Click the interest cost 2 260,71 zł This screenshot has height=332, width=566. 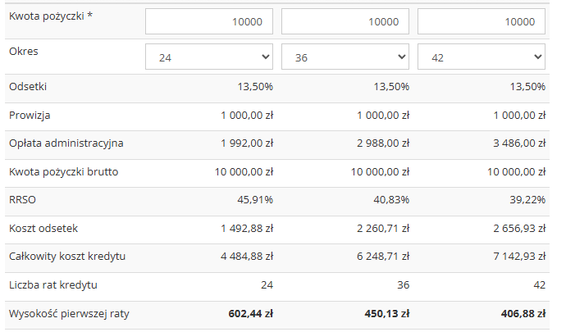pos(383,229)
